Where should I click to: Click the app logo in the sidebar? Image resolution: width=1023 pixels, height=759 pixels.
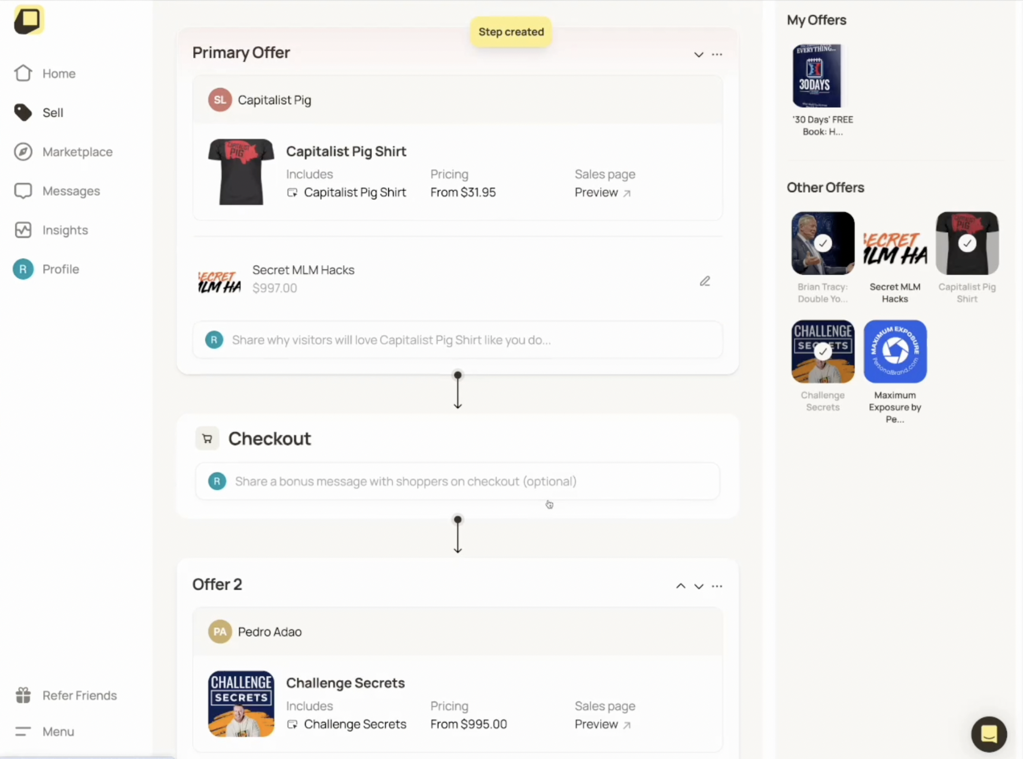coord(29,20)
